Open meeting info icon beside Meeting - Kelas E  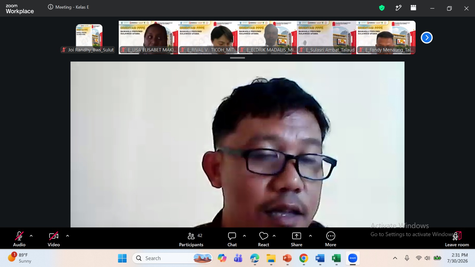[x=51, y=7]
